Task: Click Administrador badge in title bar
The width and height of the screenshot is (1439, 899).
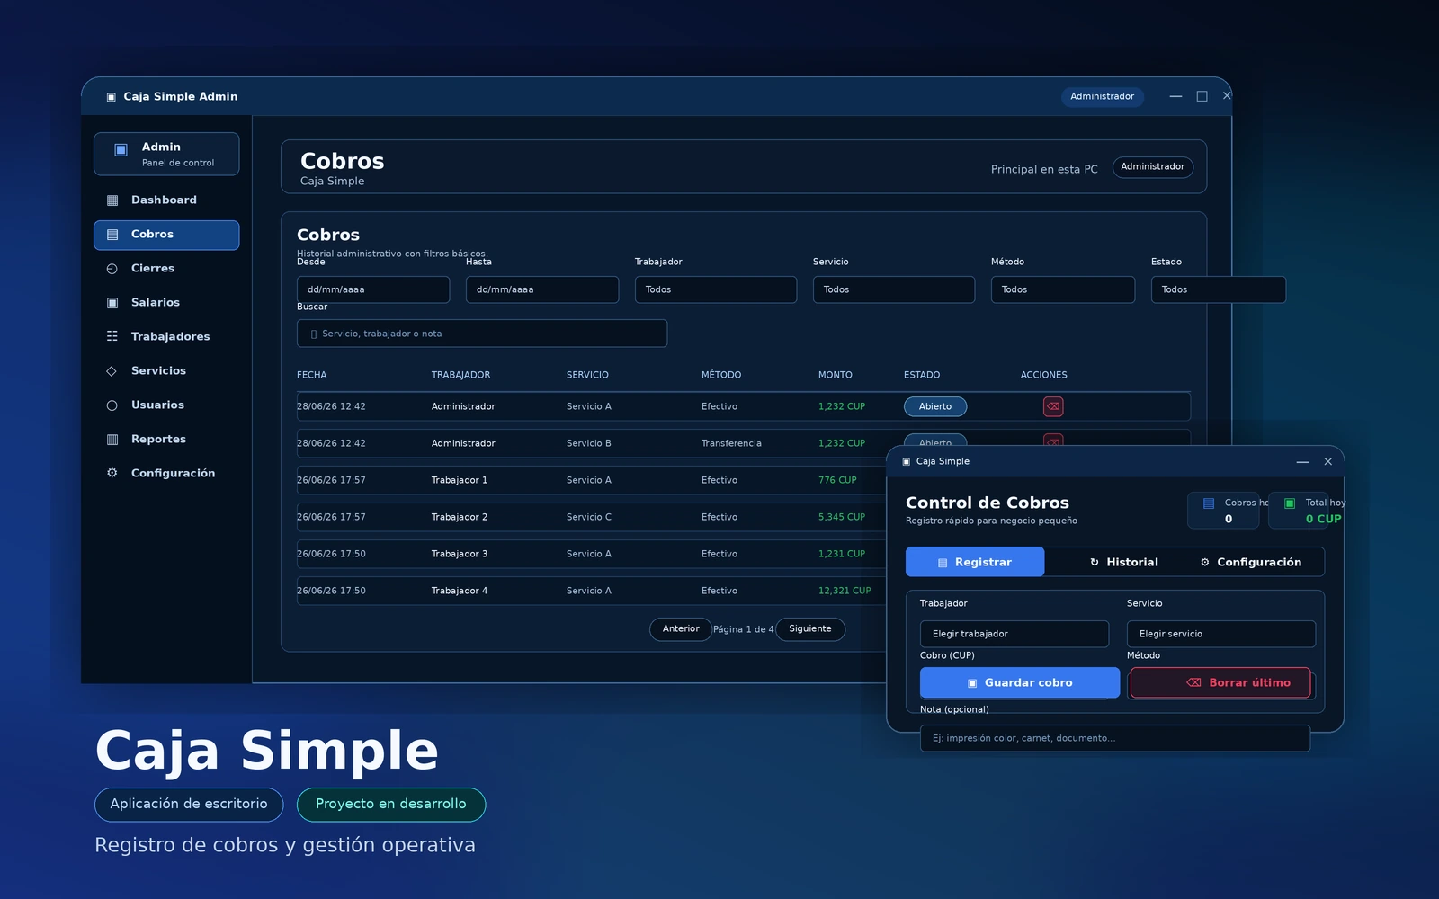Action: click(1102, 96)
